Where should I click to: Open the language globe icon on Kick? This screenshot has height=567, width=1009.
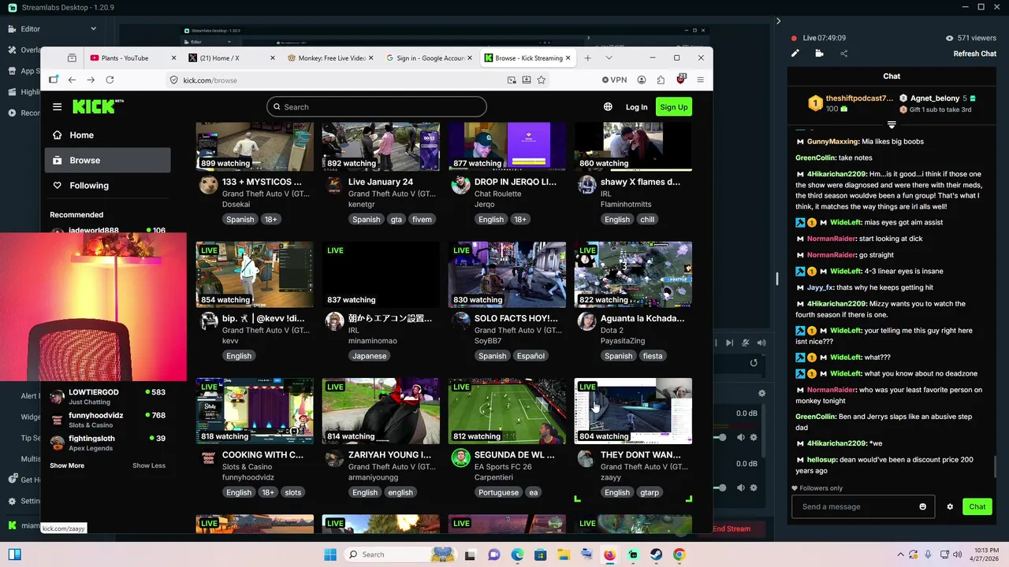[x=608, y=107]
